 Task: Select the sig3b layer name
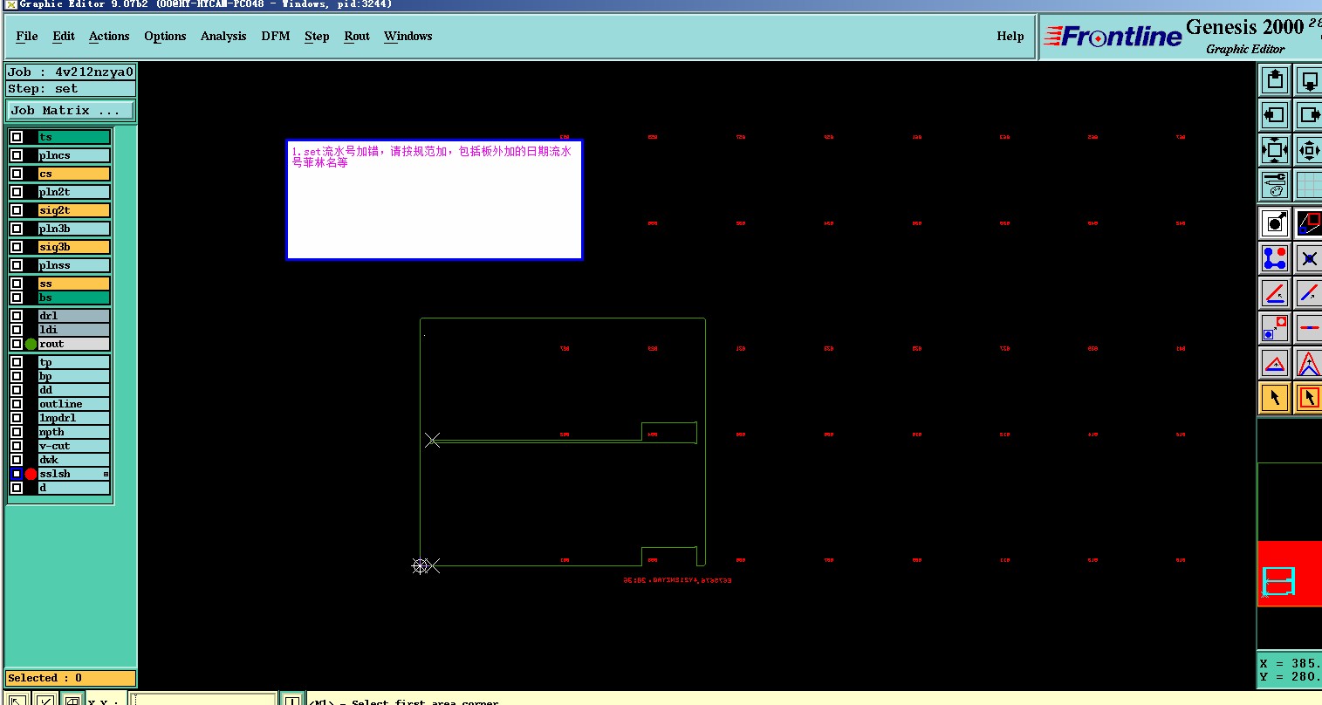[74, 247]
